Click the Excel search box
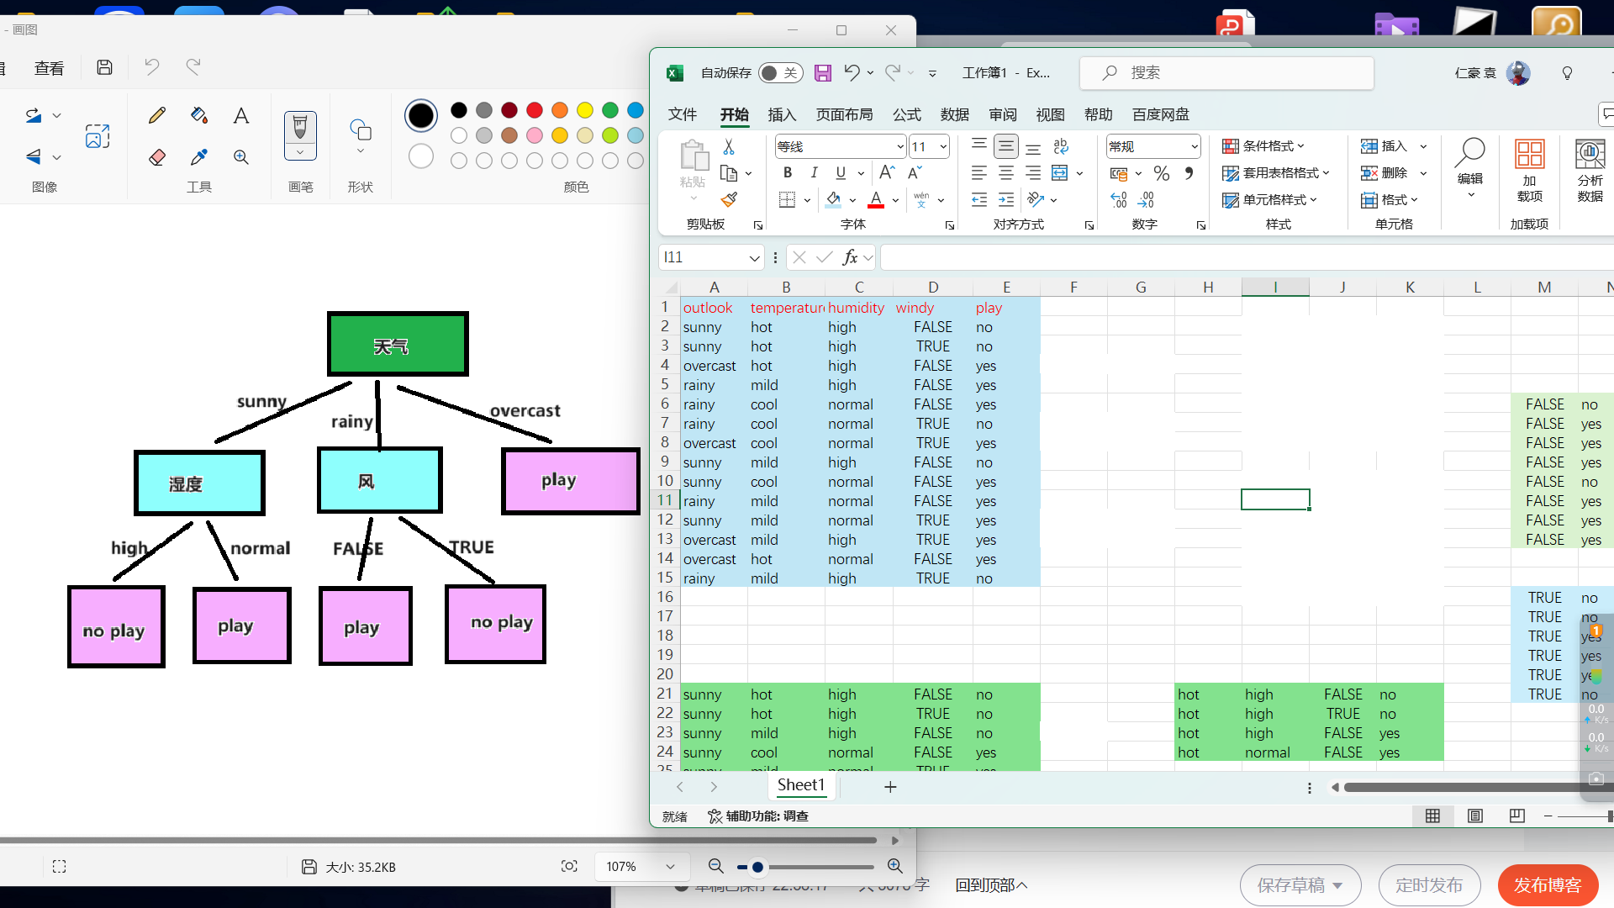The image size is (1614, 908). [x=1226, y=73]
